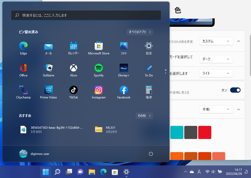Screen dimensions: 251x178
Task: Click the focus assist moon icon
Action: 246,172
